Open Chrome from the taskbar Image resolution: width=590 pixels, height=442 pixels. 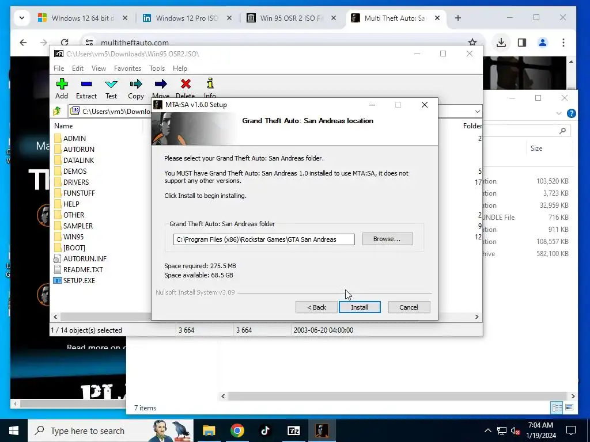click(237, 430)
